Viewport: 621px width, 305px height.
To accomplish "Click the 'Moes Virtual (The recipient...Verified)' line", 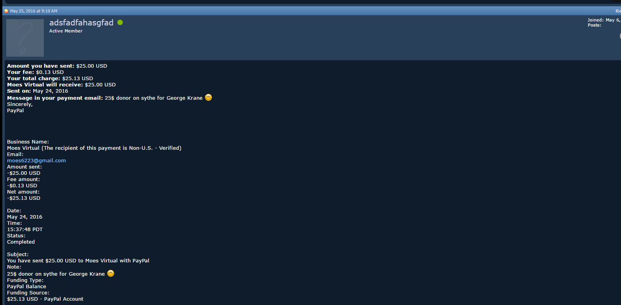I will pyautogui.click(x=94, y=148).
